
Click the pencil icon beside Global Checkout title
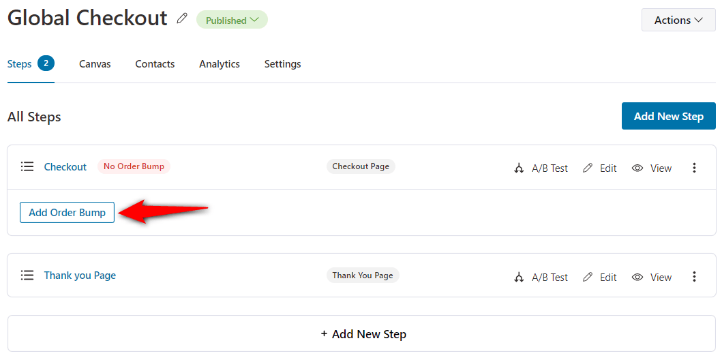pyautogui.click(x=182, y=19)
